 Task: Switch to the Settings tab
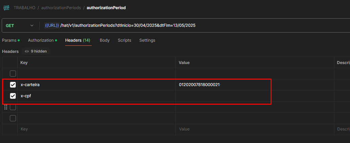[x=147, y=40]
